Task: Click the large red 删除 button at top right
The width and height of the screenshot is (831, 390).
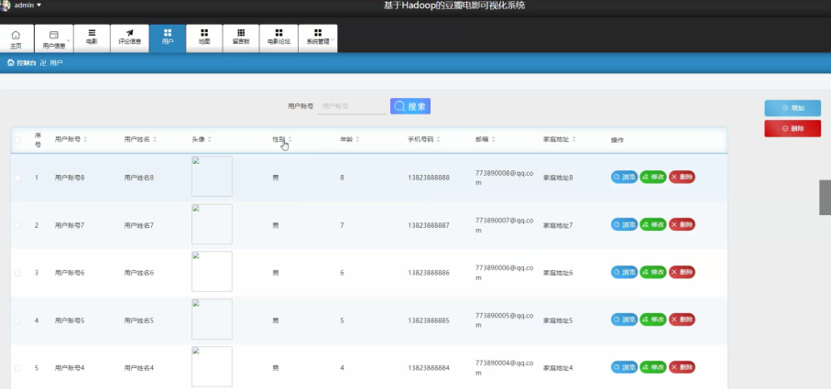Action: tap(793, 128)
